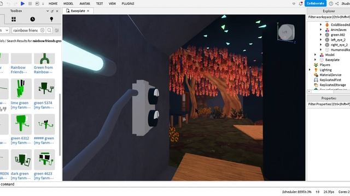Click the Toolbox search magnifier button
350x196 pixels.
[49, 30]
